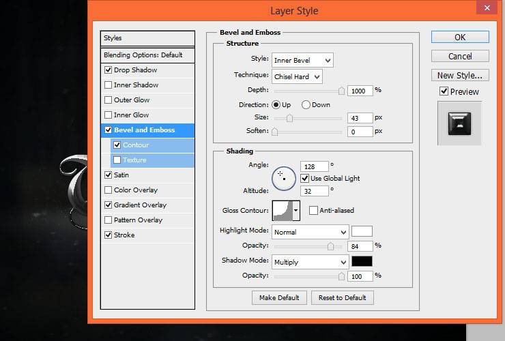Click the style preview thumbnail
Viewport: 505px width, 341px height.
[x=459, y=123]
